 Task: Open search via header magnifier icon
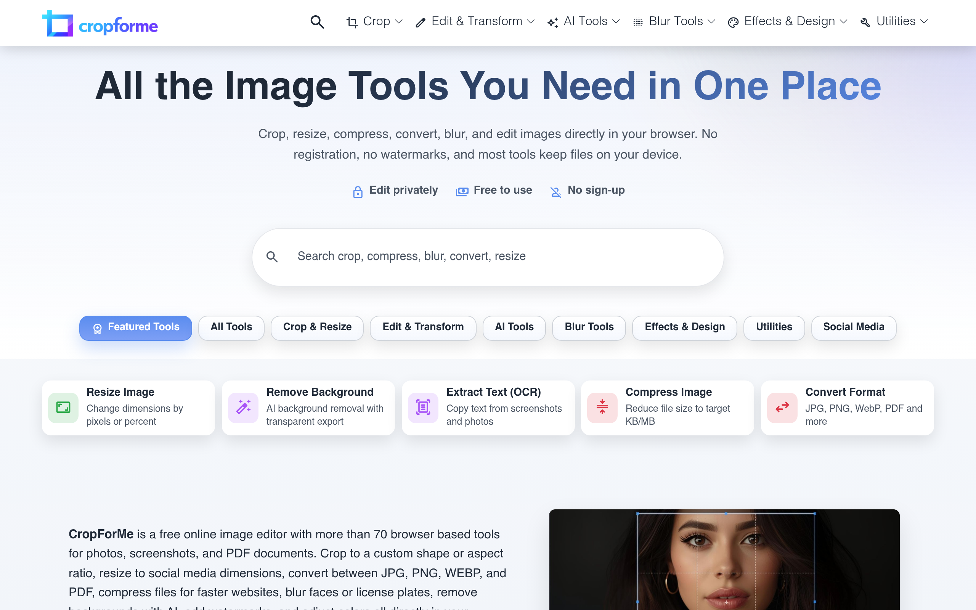317,22
